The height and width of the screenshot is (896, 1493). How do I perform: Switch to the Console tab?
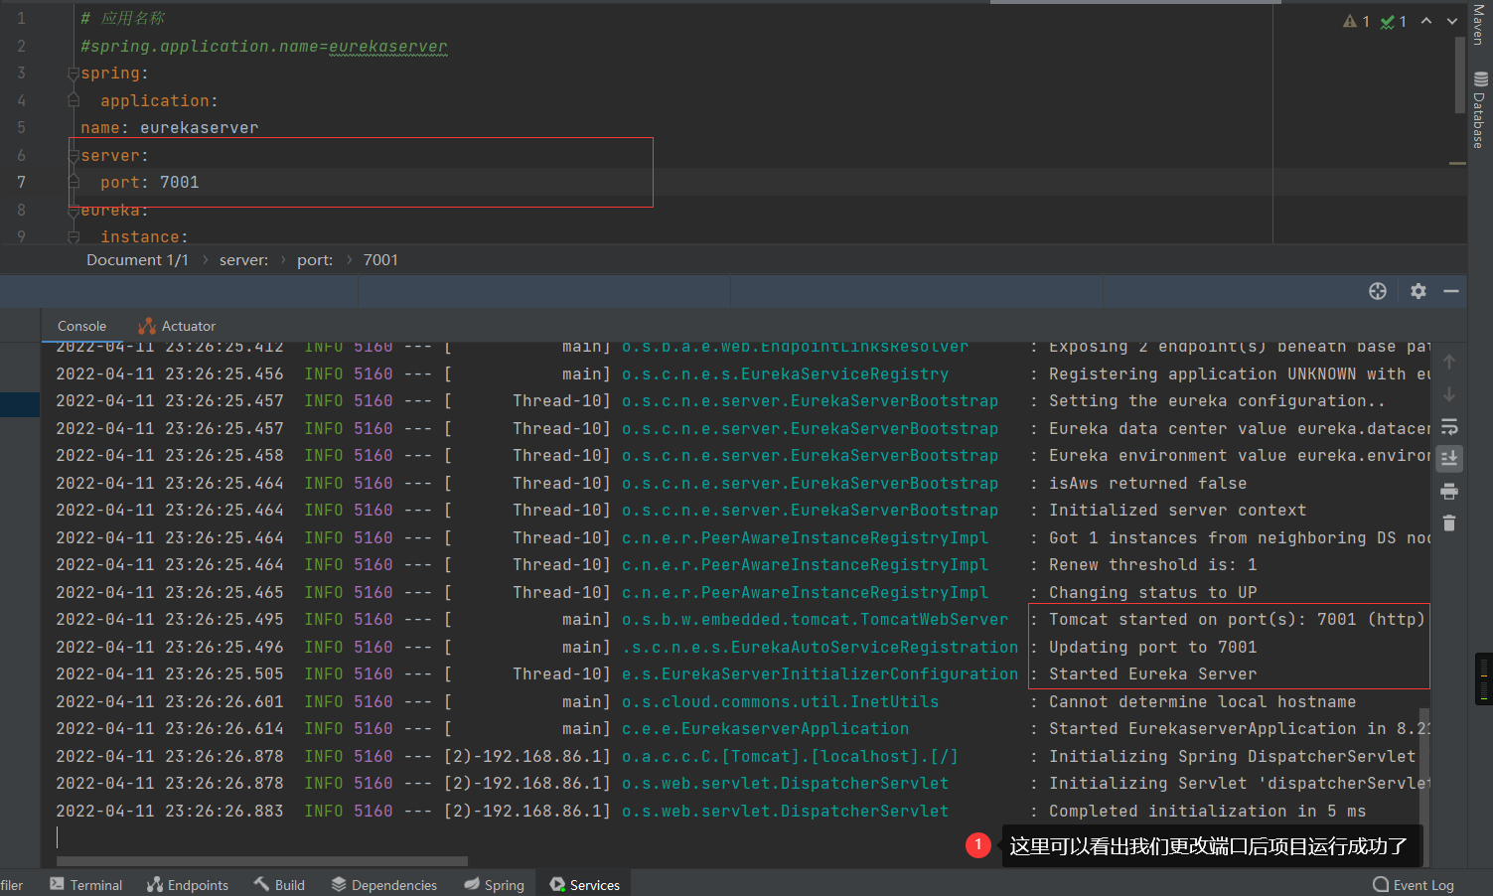81,326
